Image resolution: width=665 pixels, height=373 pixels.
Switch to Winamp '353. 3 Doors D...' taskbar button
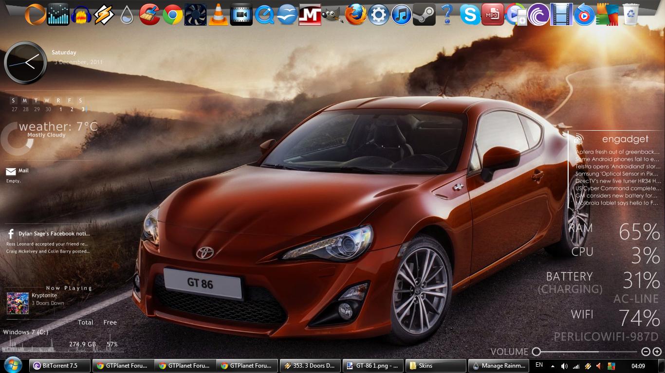pos(310,366)
